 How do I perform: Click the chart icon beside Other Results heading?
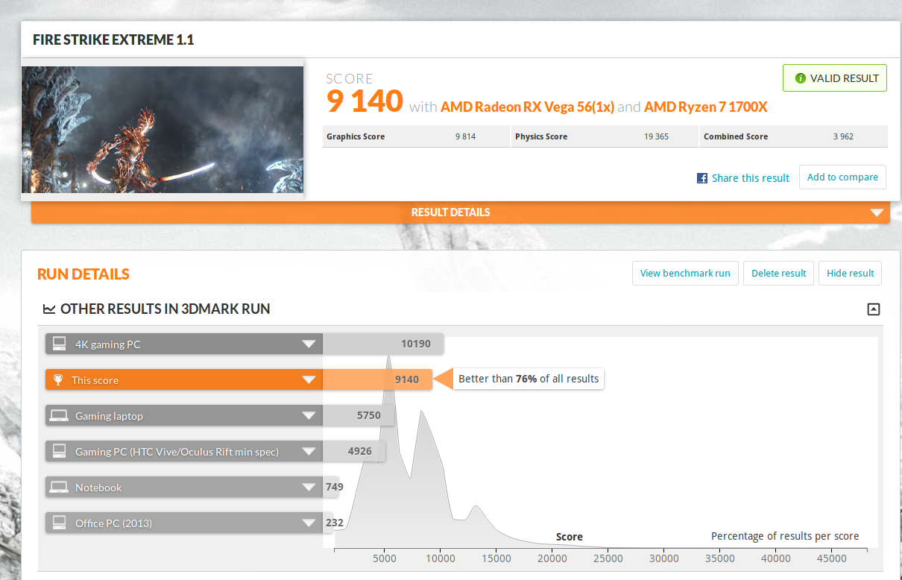click(x=49, y=309)
